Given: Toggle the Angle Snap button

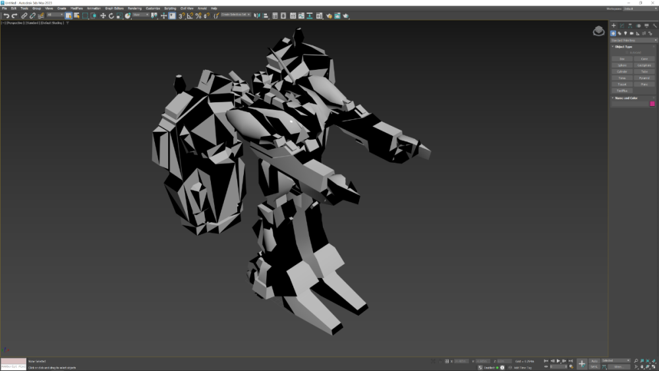Looking at the screenshot, I should (190, 16).
